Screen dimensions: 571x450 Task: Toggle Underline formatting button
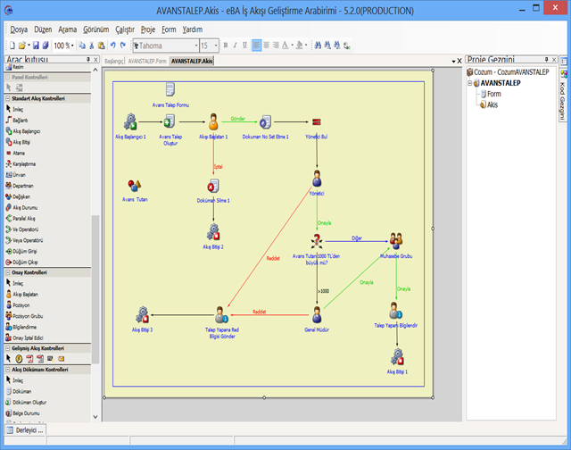pyautogui.click(x=244, y=46)
